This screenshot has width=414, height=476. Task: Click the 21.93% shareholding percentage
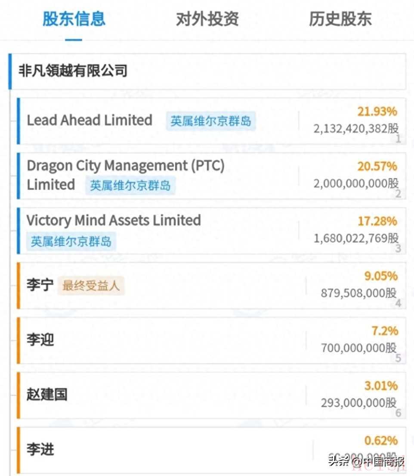click(x=377, y=112)
